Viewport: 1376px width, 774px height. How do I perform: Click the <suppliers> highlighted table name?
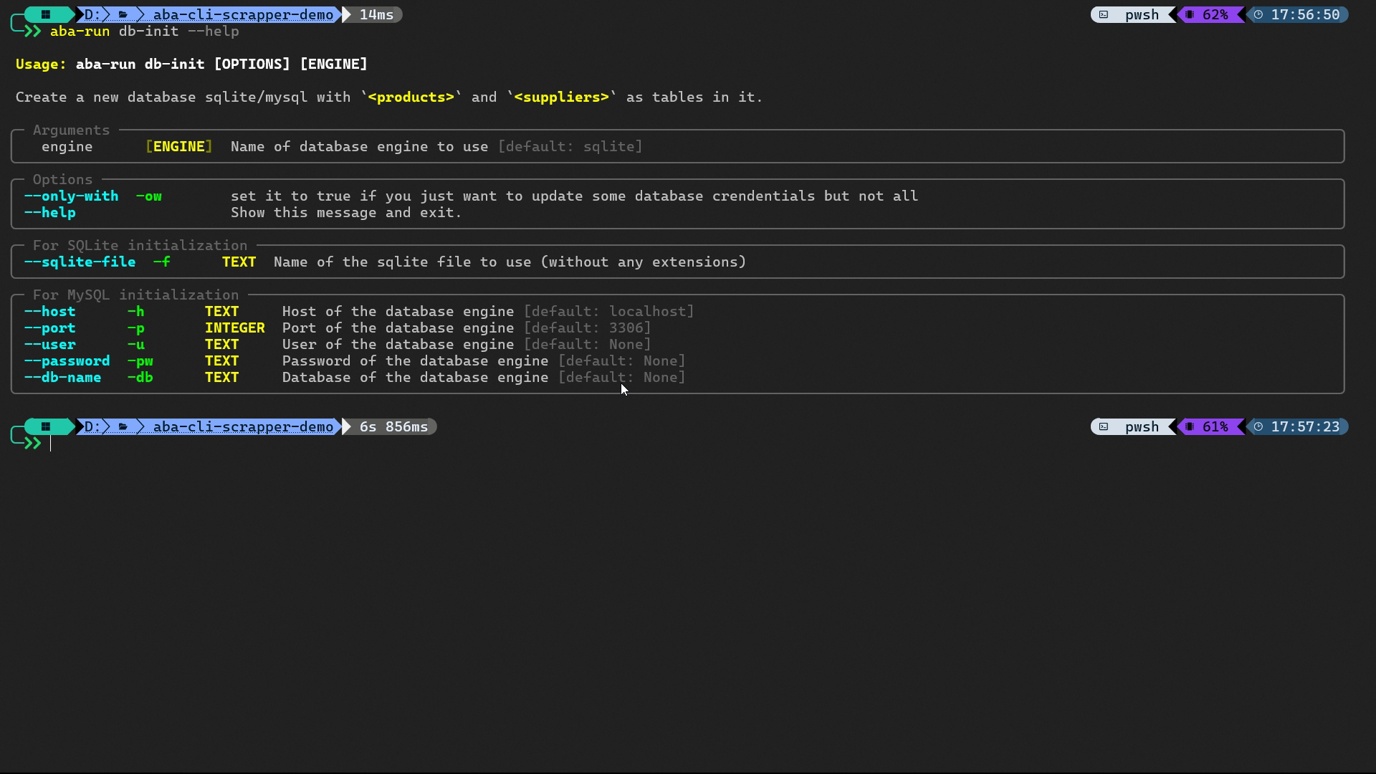tap(561, 97)
